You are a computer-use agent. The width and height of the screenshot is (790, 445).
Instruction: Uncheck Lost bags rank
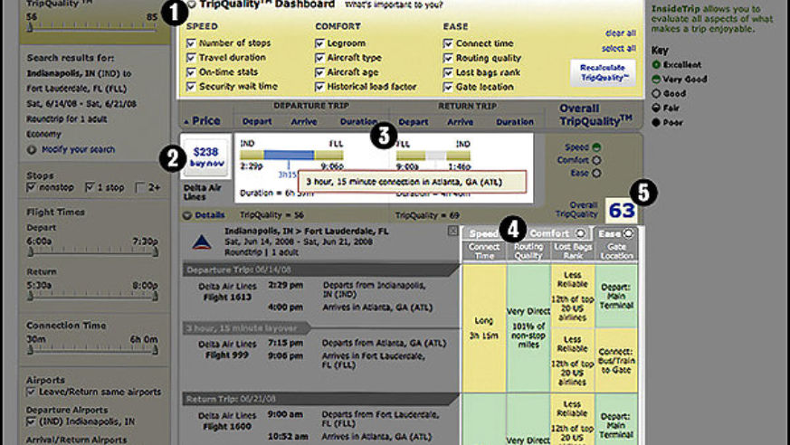pos(448,73)
